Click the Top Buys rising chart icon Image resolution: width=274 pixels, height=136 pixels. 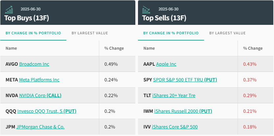point(10,9)
